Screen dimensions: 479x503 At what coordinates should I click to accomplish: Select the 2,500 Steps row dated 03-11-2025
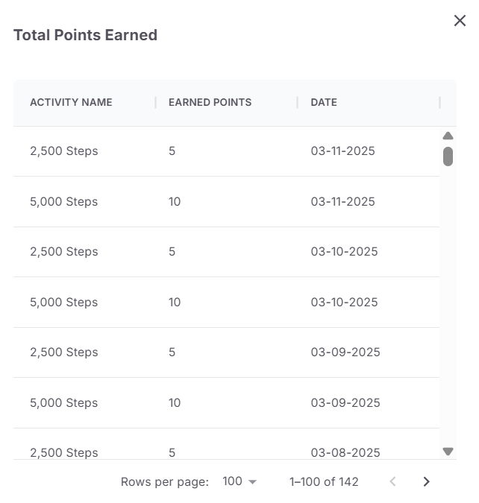click(x=227, y=151)
